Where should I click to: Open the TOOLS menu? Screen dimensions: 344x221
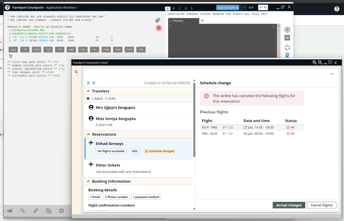click(x=255, y=14)
